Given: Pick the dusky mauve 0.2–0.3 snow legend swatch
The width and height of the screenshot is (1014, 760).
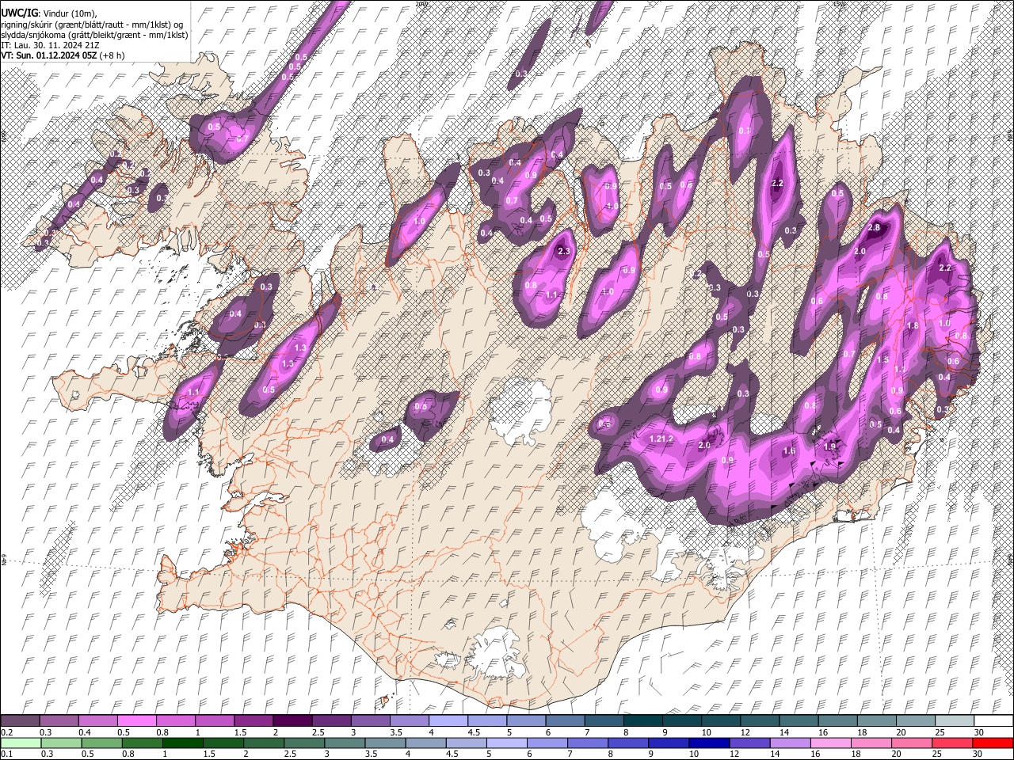Looking at the screenshot, I should [x=20, y=721].
